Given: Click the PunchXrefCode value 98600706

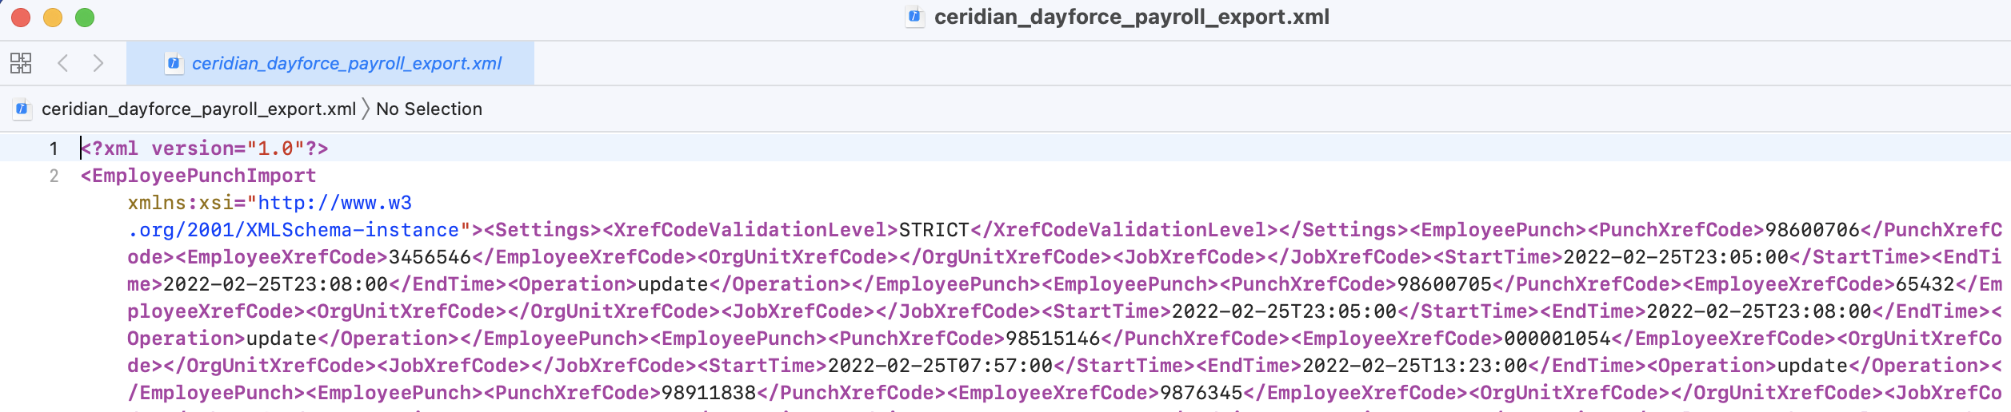Looking at the screenshot, I should [x=1813, y=230].
